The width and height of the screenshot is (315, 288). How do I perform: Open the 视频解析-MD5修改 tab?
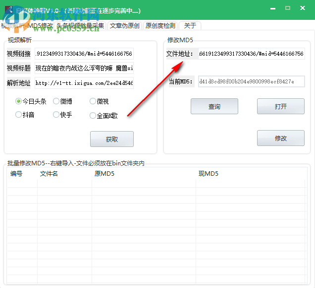[27, 26]
